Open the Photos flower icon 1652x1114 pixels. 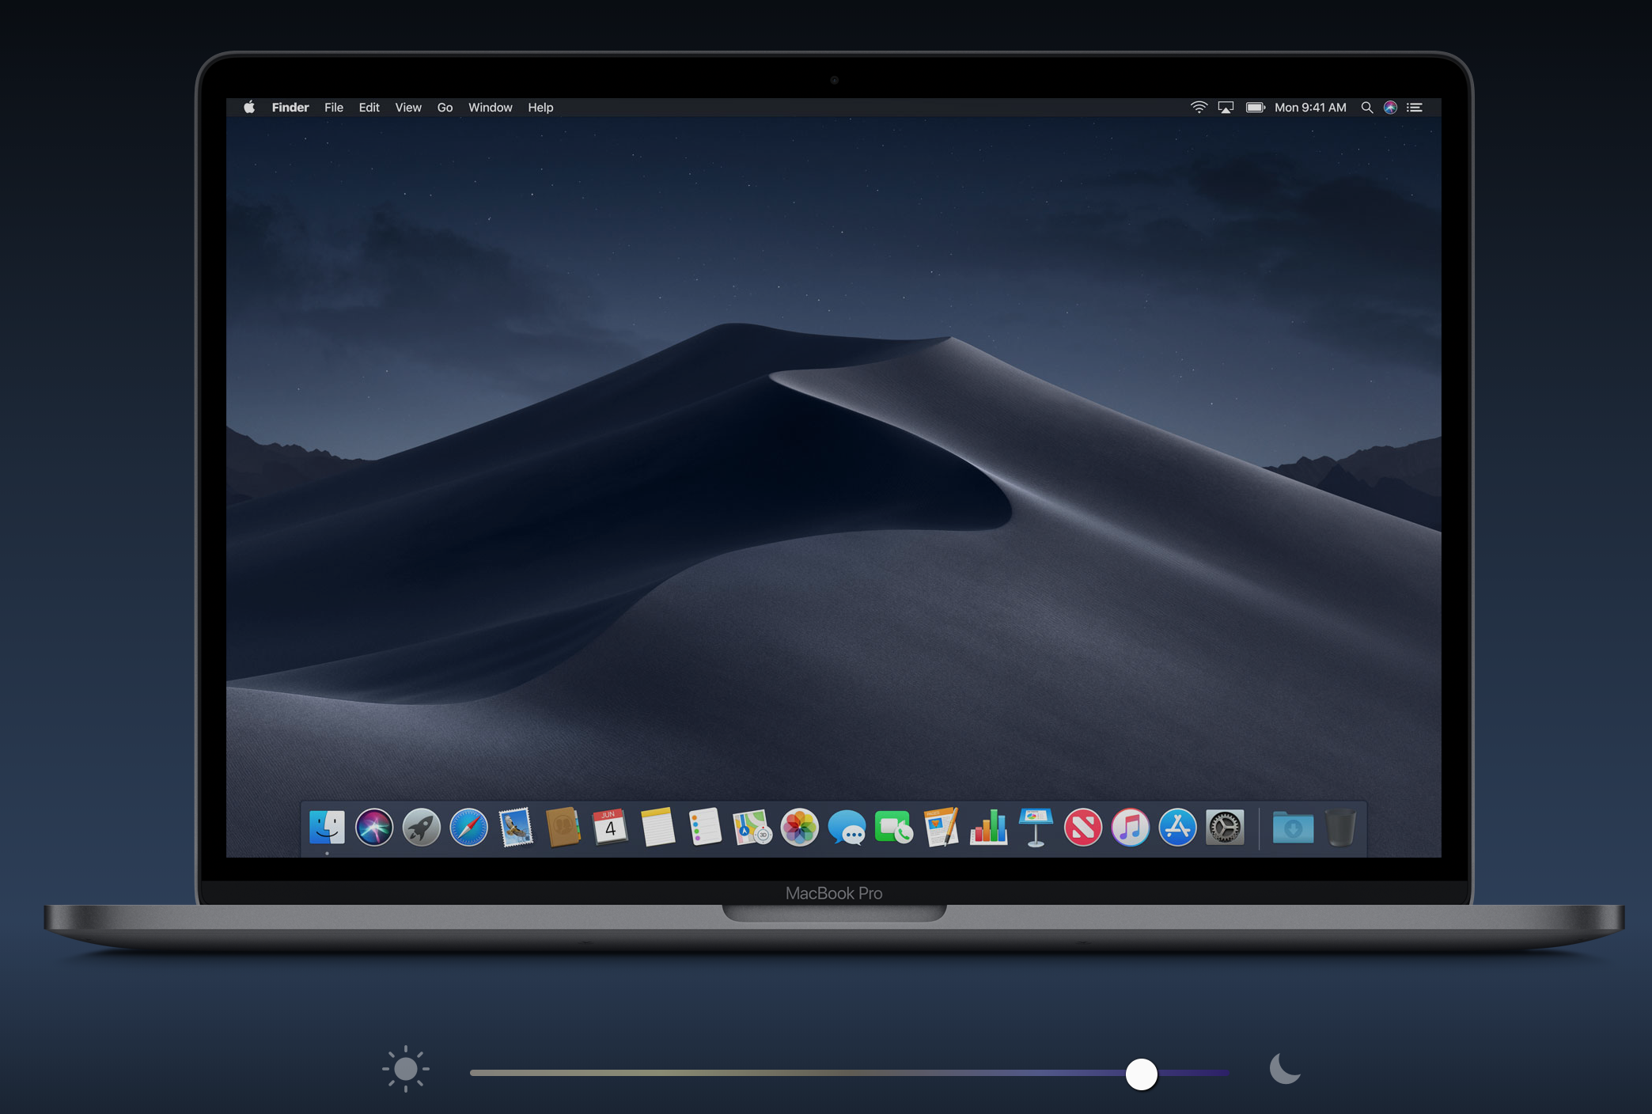tap(799, 828)
